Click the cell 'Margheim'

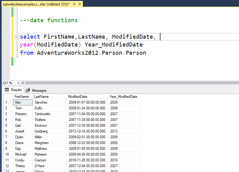(50, 143)
